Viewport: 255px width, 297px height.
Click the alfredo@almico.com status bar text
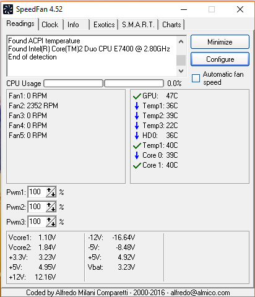coord(200,293)
